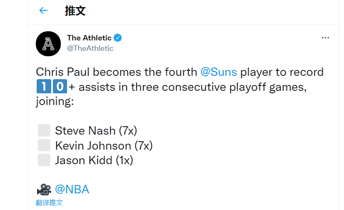Click the blue verified badge icon
The image size is (344, 210).
118,38
